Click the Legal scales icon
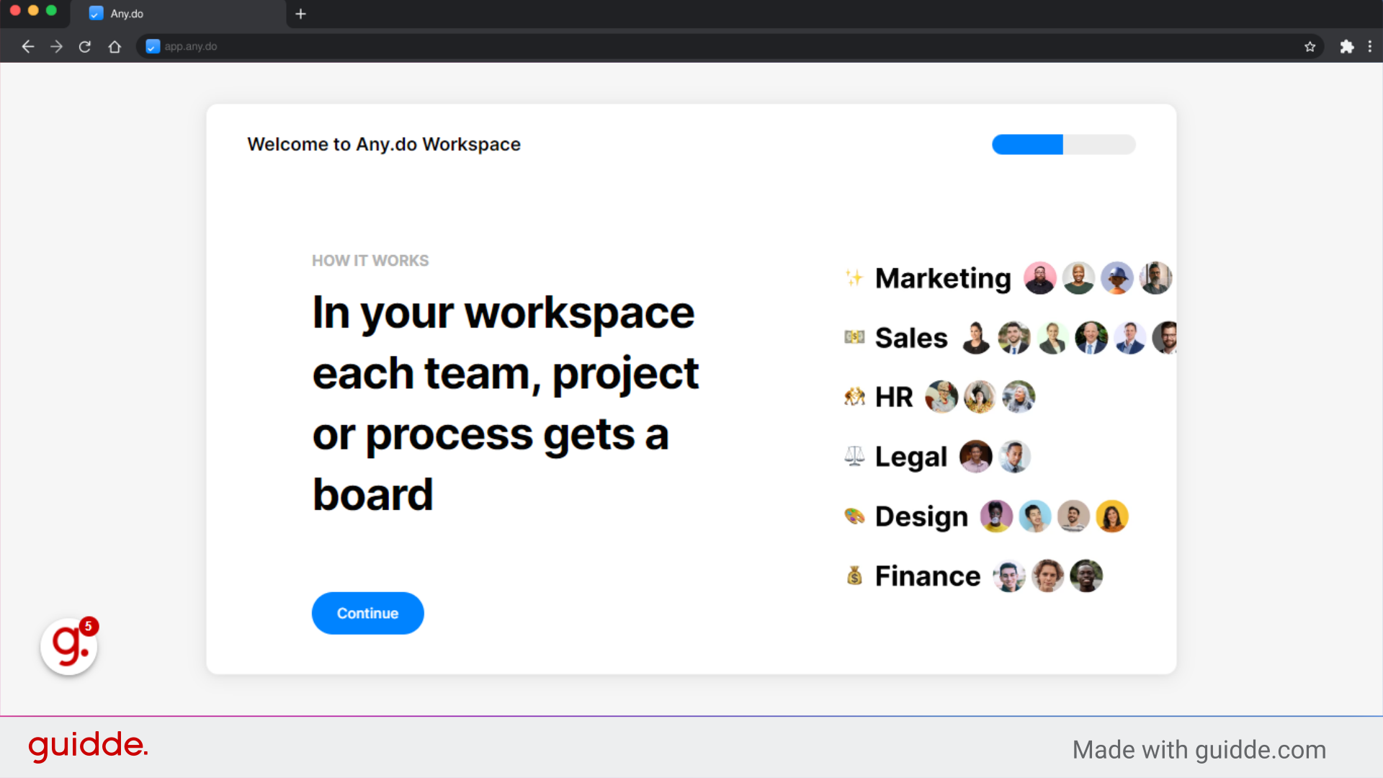The image size is (1383, 778). click(x=854, y=456)
